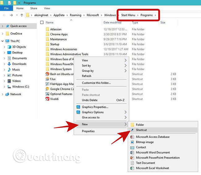
Task: Click the 3D Objects icon
Action: point(9,47)
